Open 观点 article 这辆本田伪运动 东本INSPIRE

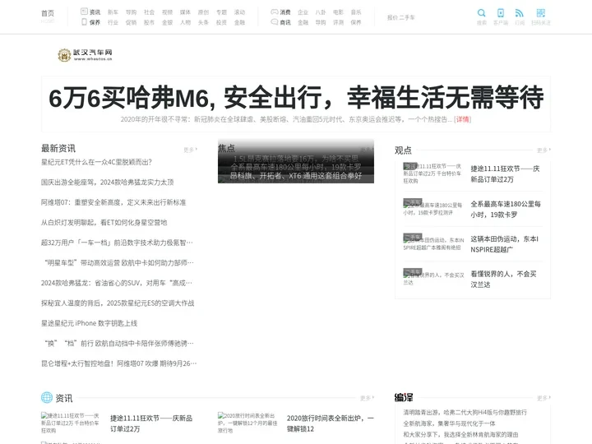(x=504, y=244)
